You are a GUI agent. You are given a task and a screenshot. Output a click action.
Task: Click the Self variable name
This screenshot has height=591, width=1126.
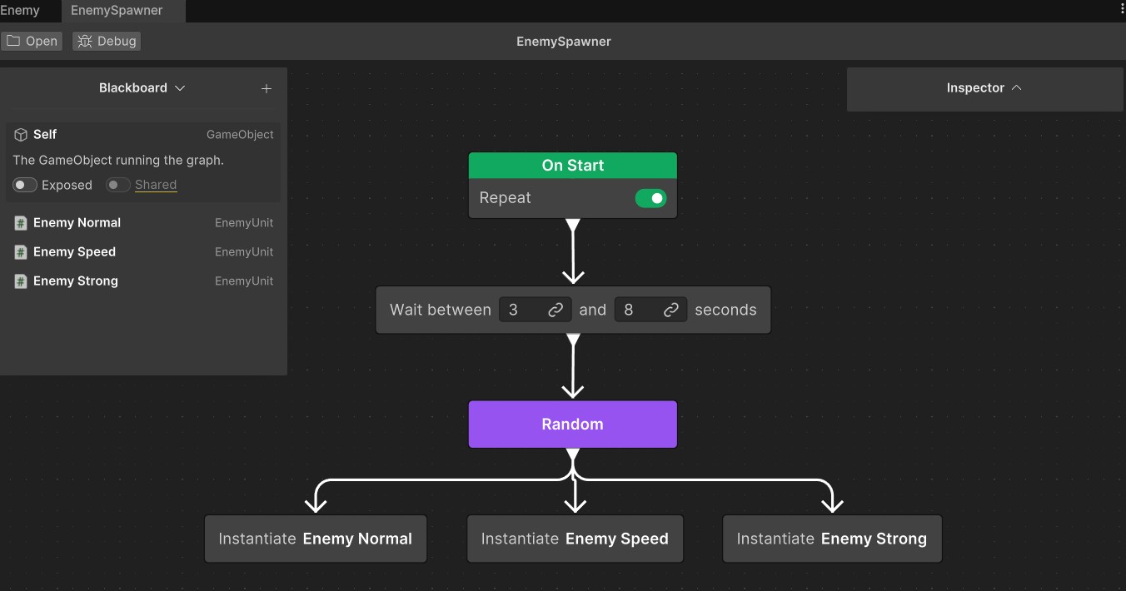45,135
